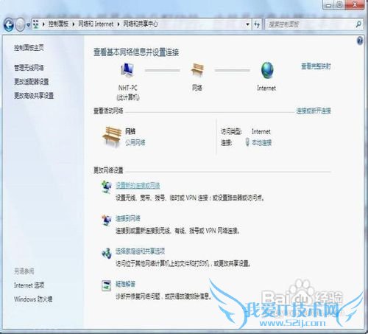This screenshot has width=368, height=334.
Task: Change network type via 公用网络 link
Action: [x=135, y=142]
